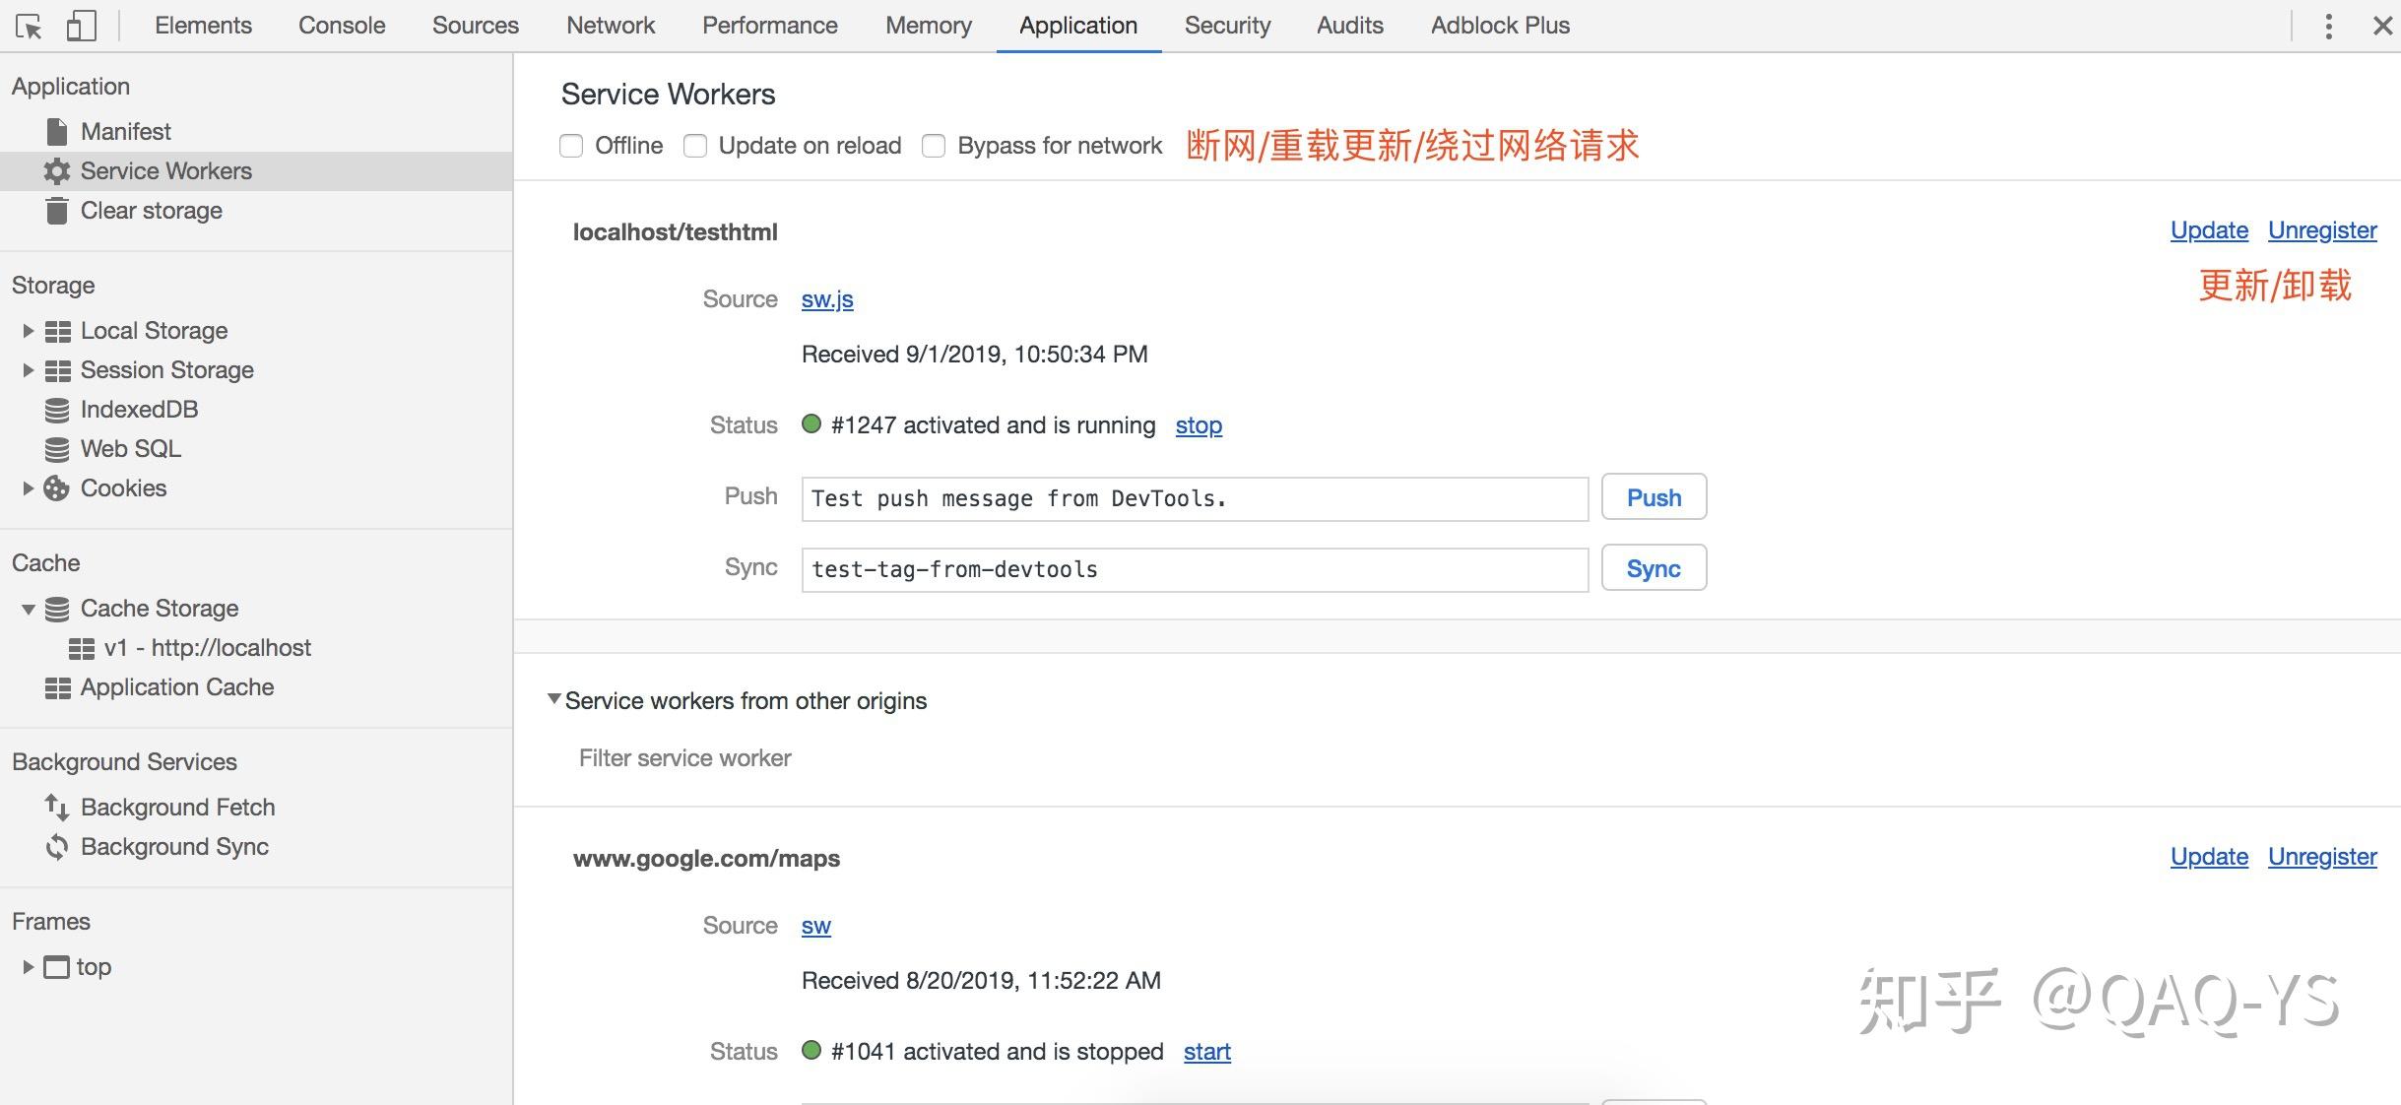This screenshot has width=2401, height=1105.
Task: Check Update on reload
Action: (696, 145)
